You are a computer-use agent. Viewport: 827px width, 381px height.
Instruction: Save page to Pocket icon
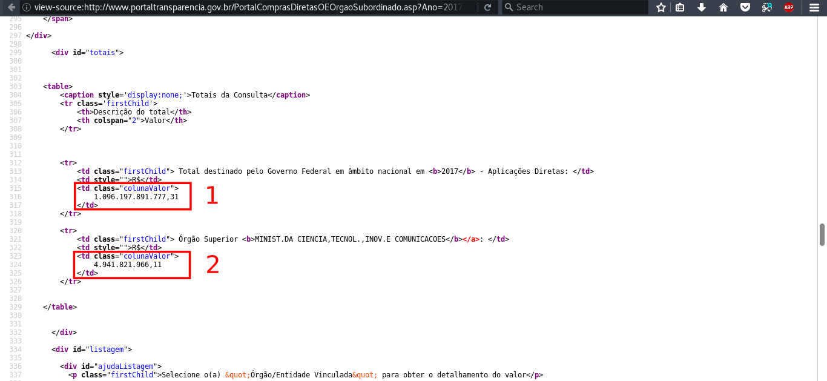pos(745,7)
